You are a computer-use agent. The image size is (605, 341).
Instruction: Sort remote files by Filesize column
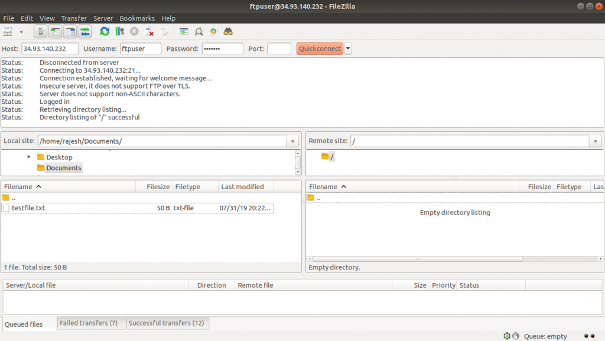pyautogui.click(x=536, y=187)
